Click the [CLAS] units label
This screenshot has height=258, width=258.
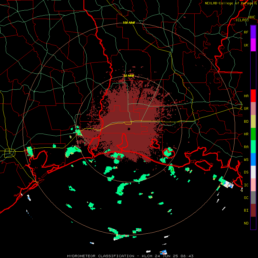pyautogui.click(x=242, y=20)
